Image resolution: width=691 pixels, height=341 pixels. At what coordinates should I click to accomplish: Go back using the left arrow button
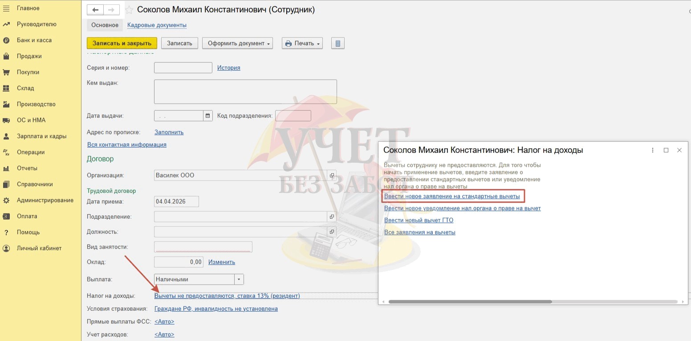coord(95,10)
